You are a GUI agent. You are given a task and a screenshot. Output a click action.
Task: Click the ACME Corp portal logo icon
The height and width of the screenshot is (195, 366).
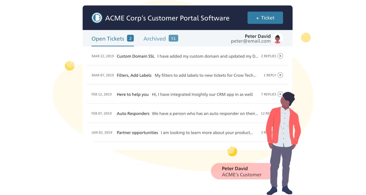coord(97,18)
